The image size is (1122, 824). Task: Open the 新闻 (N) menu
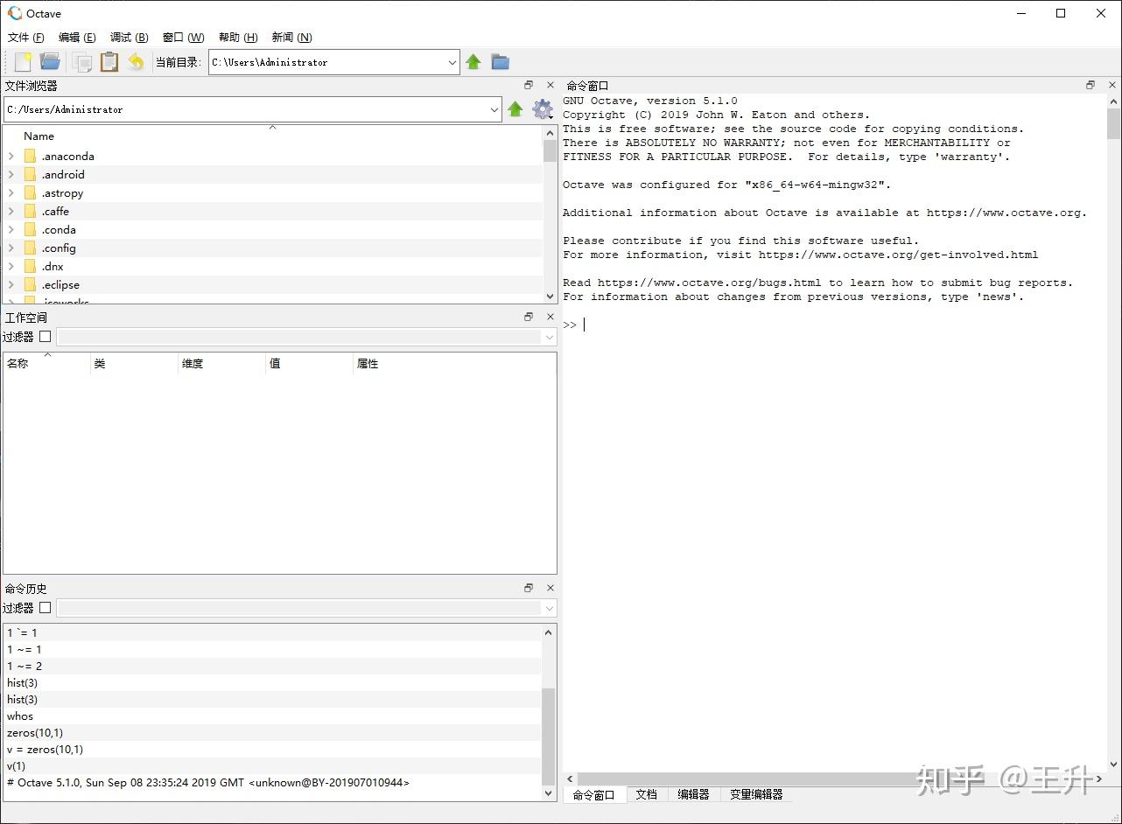tap(291, 37)
